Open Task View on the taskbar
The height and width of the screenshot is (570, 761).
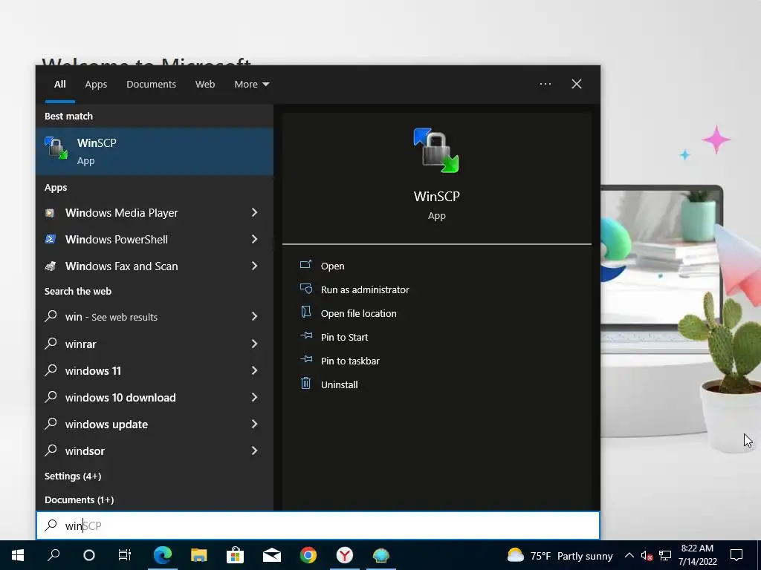pos(125,555)
